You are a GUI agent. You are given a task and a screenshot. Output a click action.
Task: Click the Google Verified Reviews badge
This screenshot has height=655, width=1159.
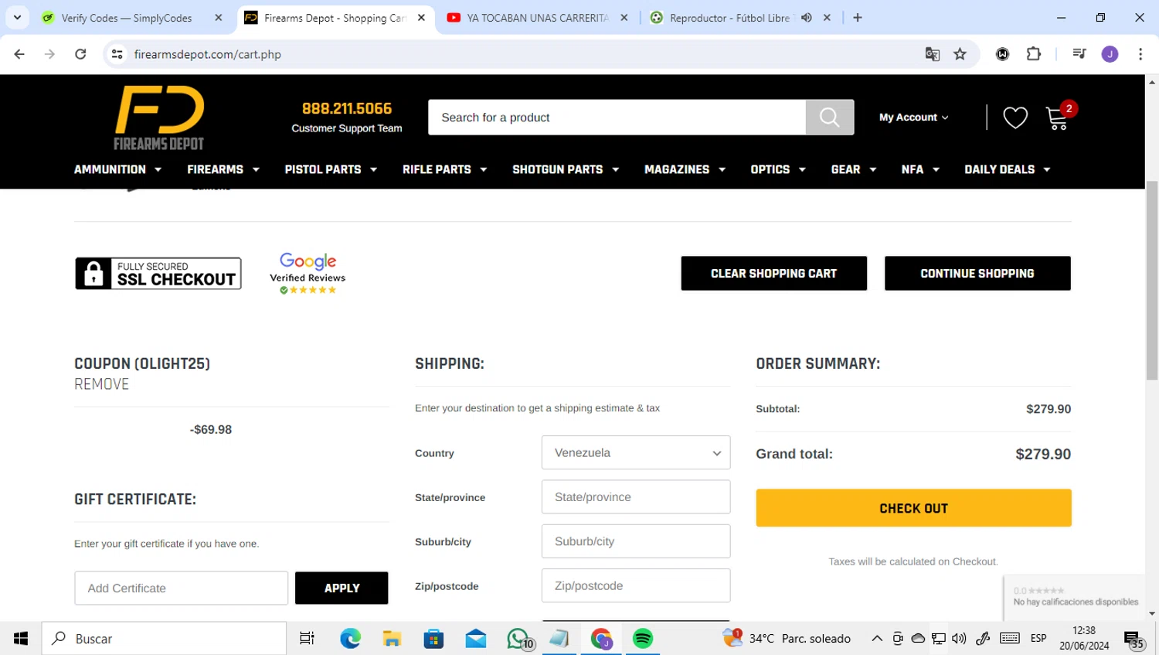[308, 273]
